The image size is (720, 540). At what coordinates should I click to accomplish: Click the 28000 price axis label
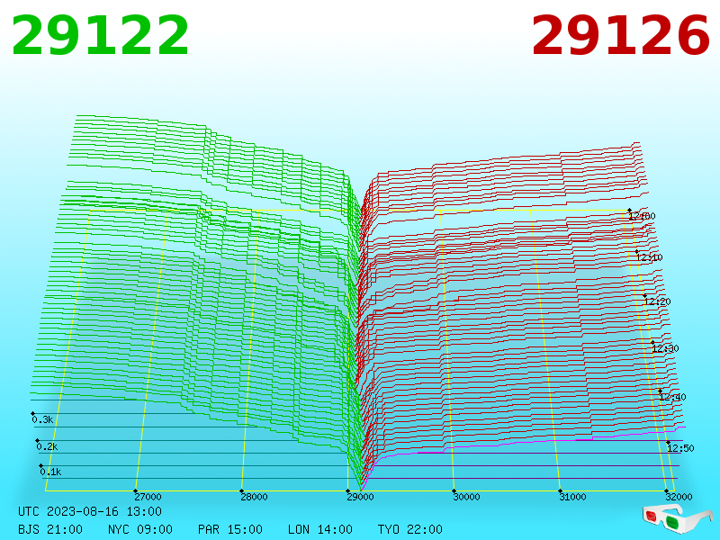(254, 497)
